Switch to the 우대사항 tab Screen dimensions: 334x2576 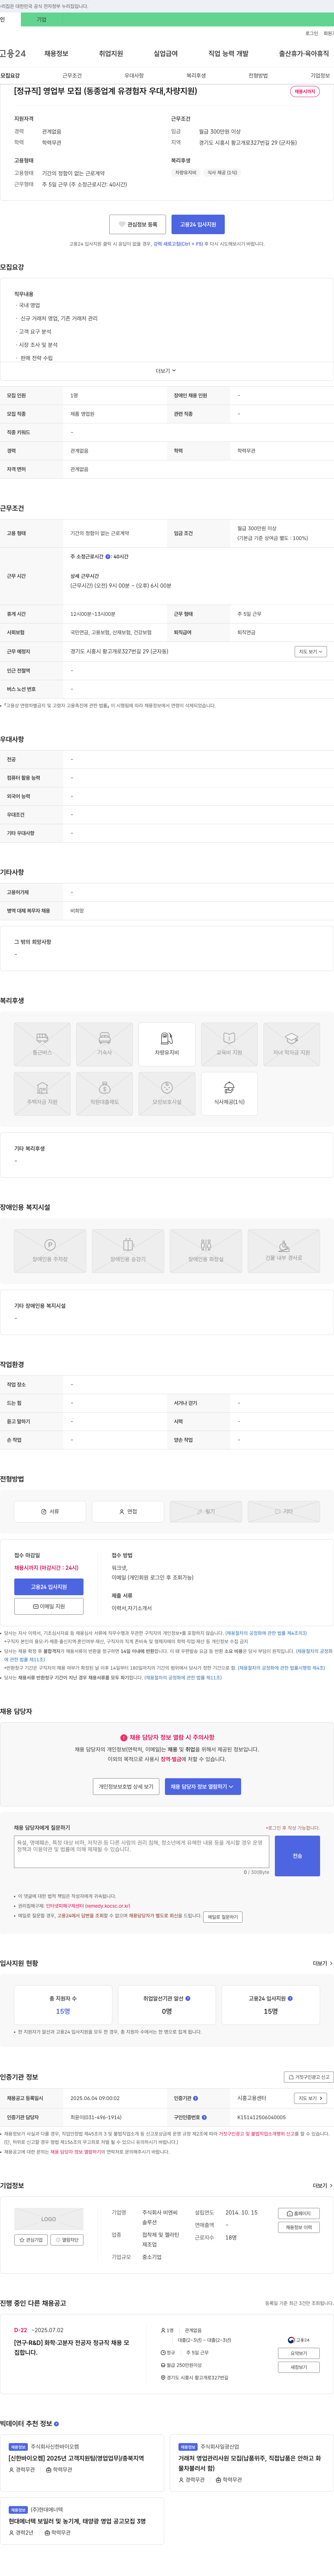(x=134, y=76)
